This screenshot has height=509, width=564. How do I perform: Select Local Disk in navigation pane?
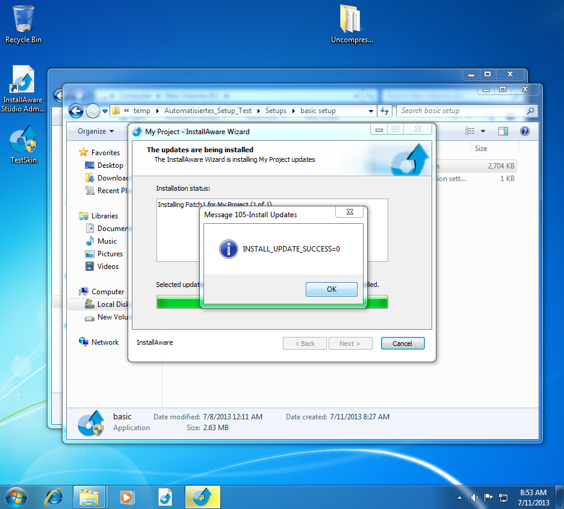point(107,304)
